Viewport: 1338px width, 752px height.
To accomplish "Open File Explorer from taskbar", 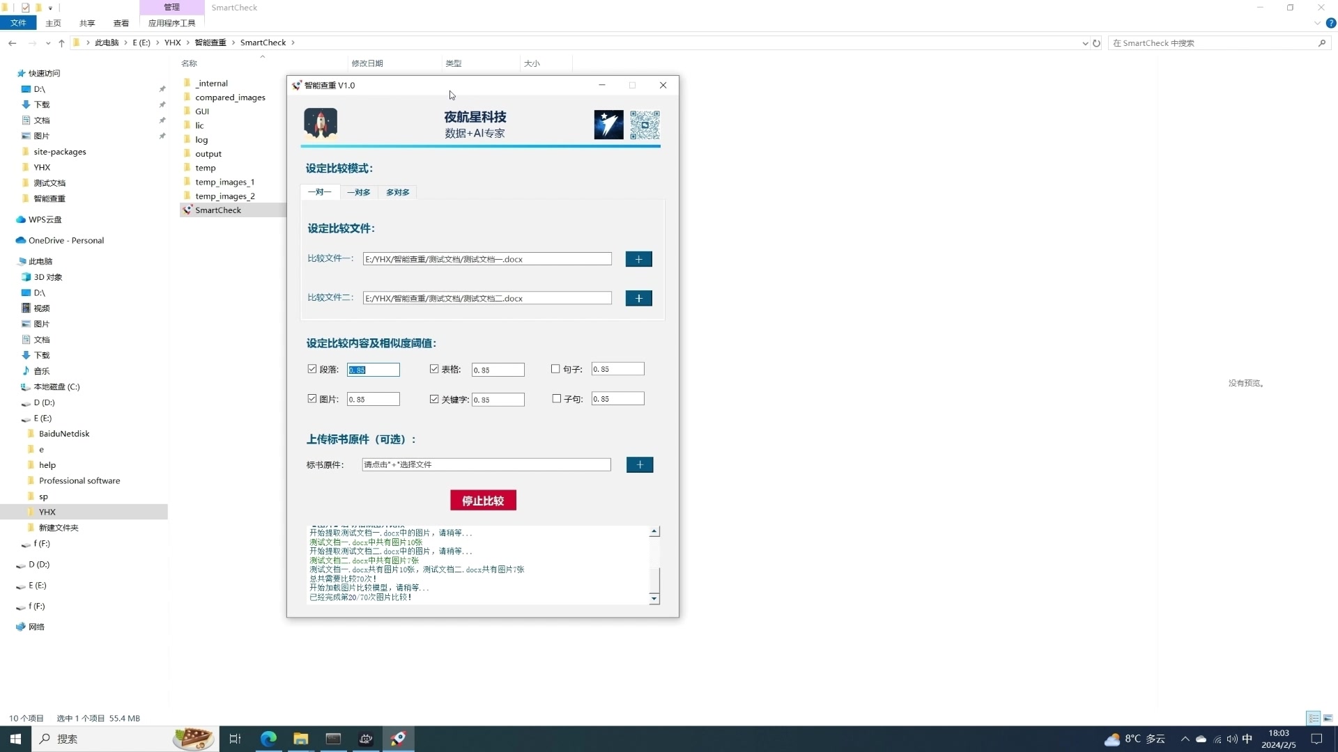I will [x=300, y=739].
